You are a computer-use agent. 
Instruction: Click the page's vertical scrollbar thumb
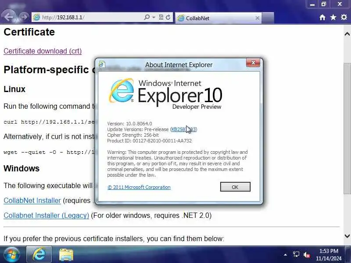(347, 128)
